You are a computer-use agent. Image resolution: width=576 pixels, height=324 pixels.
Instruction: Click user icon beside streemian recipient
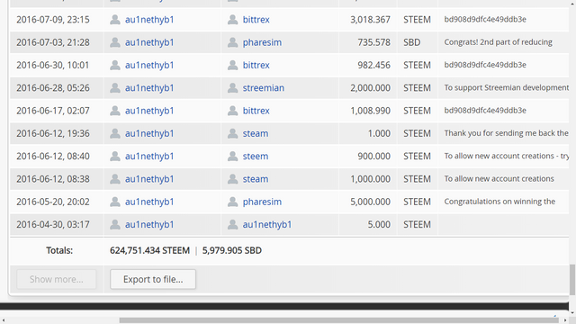click(232, 88)
